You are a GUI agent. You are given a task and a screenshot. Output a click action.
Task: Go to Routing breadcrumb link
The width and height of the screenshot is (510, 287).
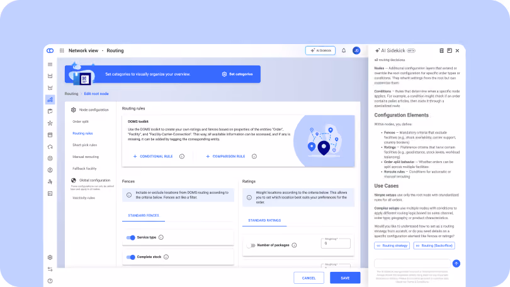pos(71,94)
